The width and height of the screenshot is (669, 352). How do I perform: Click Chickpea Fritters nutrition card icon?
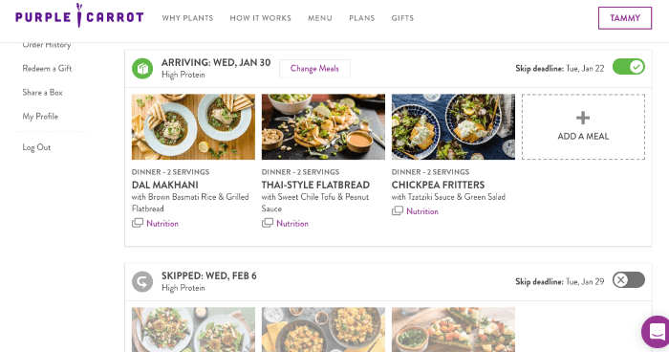398,211
